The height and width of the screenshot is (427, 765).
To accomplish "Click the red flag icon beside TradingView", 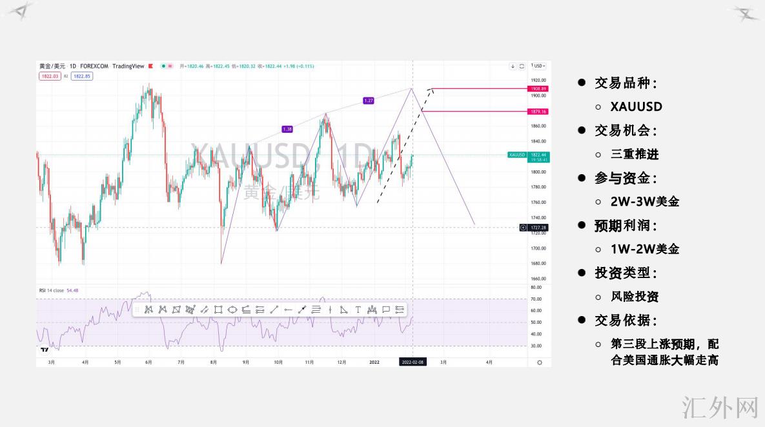I will click(151, 66).
